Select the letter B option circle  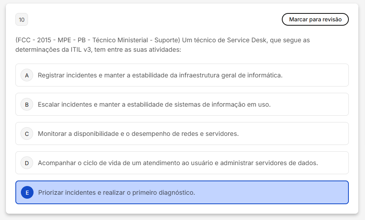tap(27, 104)
